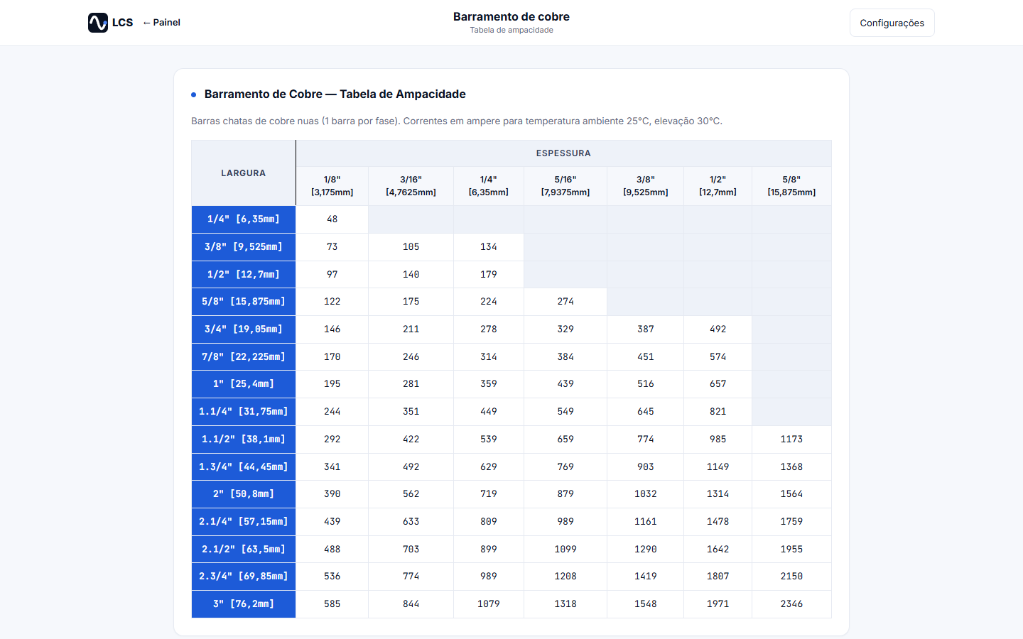Image resolution: width=1023 pixels, height=639 pixels.
Task: Select the 3/4" [19,05mm] row header
Action: (x=244, y=329)
